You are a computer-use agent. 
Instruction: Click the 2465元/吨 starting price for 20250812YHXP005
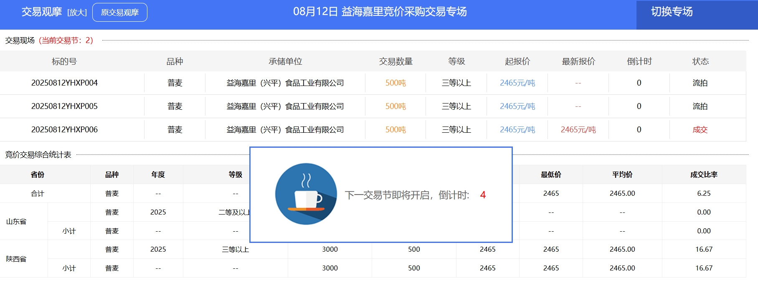[517, 106]
